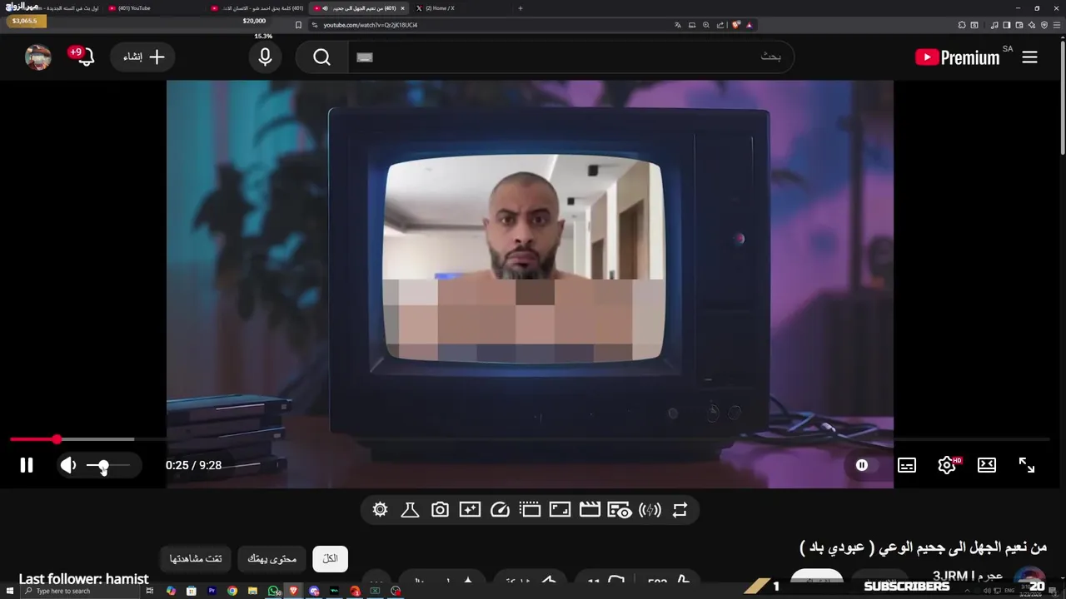The image size is (1066, 599).
Task: Select the 'الكل' filter chip
Action: [331, 559]
